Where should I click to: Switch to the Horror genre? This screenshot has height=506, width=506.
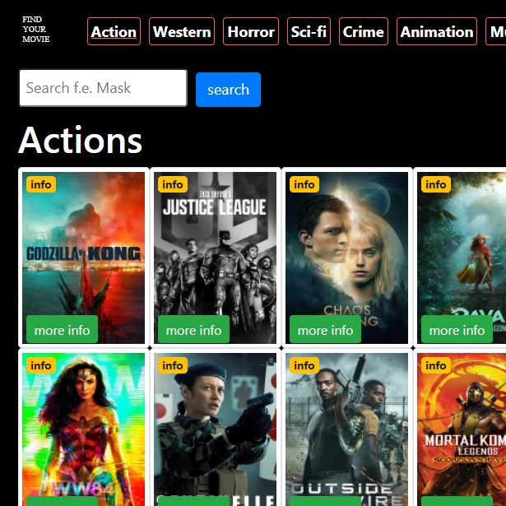click(x=251, y=31)
